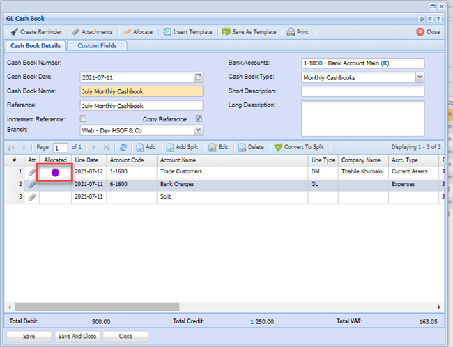Click the Create Reminder toolbar icon
The width and height of the screenshot is (453, 347).
point(14,32)
